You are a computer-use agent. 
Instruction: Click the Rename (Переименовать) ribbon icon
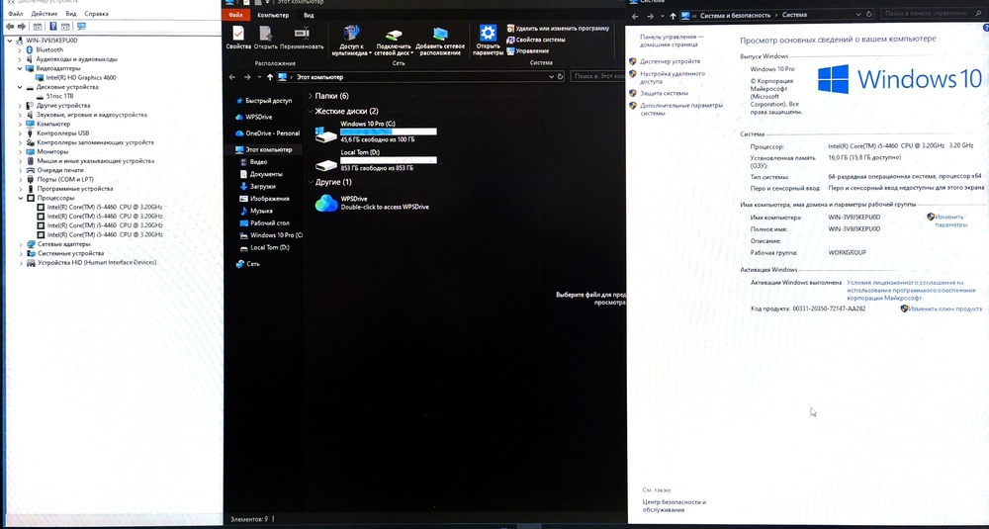302,34
